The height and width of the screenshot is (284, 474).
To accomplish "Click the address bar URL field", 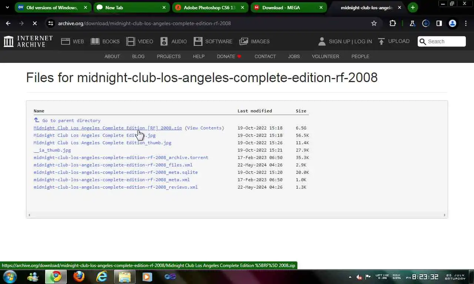I will [x=211, y=23].
